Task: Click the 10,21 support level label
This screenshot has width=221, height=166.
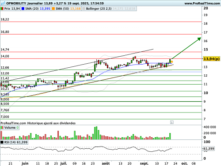Action: click(x=5, y=89)
